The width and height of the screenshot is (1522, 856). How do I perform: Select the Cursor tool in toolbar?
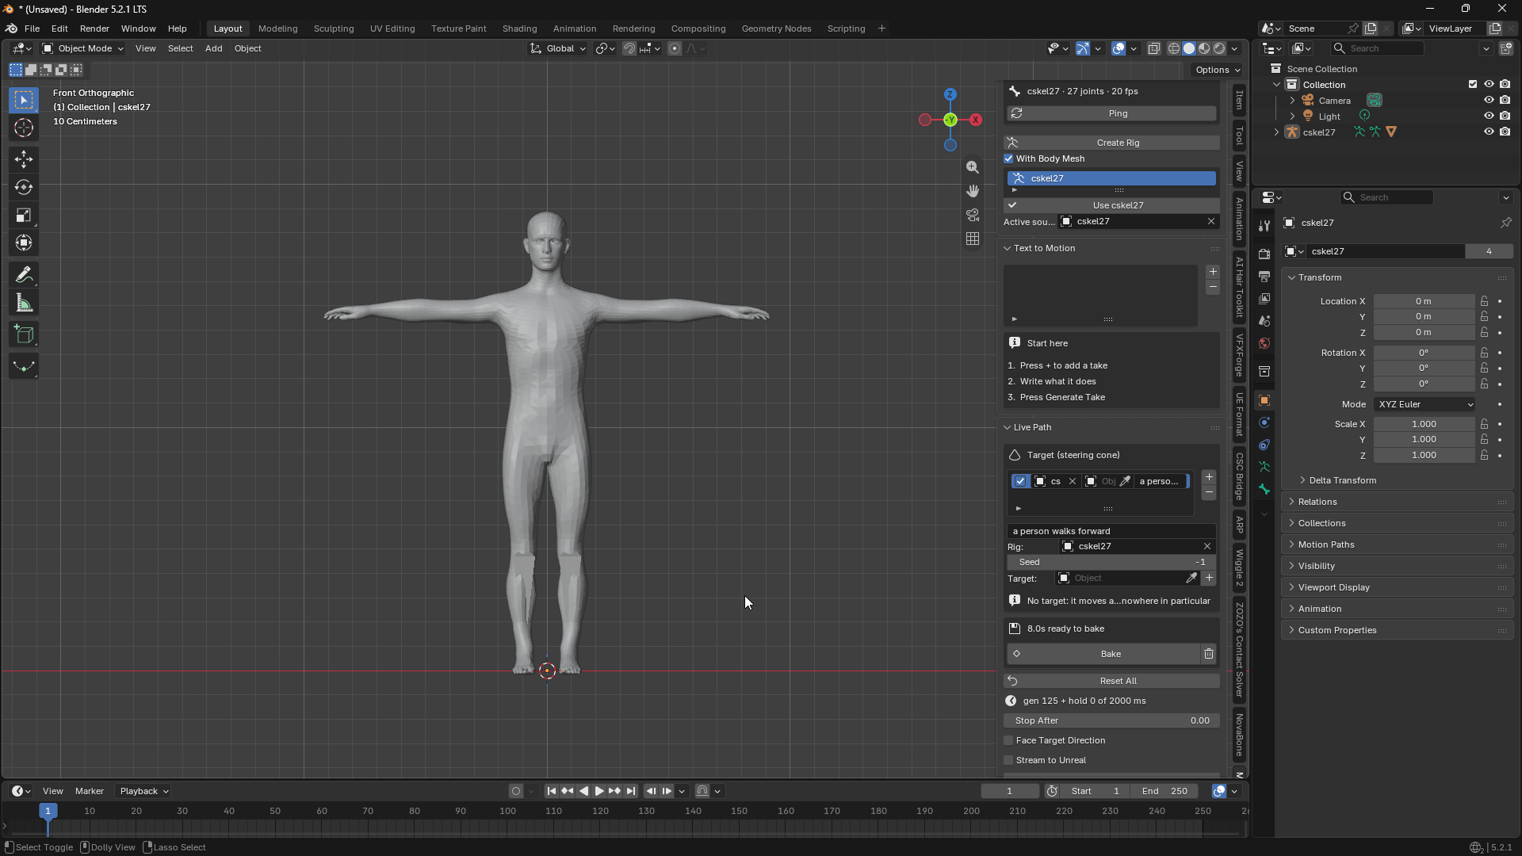[x=24, y=128]
